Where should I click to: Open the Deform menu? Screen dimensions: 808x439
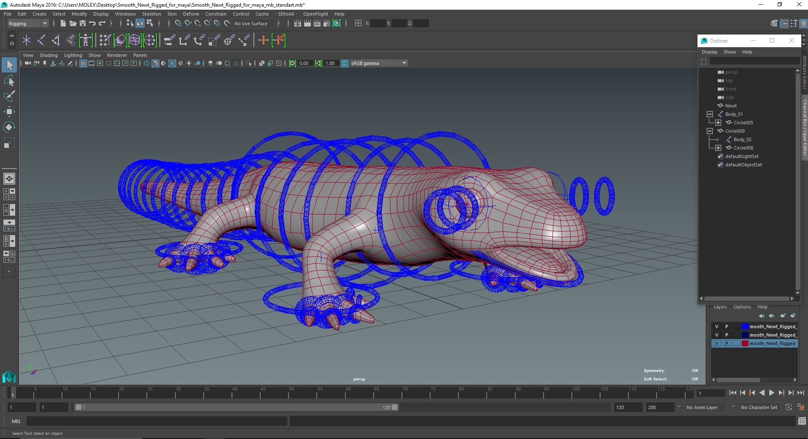click(191, 14)
